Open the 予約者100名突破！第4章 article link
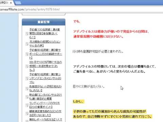The height and width of the screenshot is (122, 163). (44, 33)
